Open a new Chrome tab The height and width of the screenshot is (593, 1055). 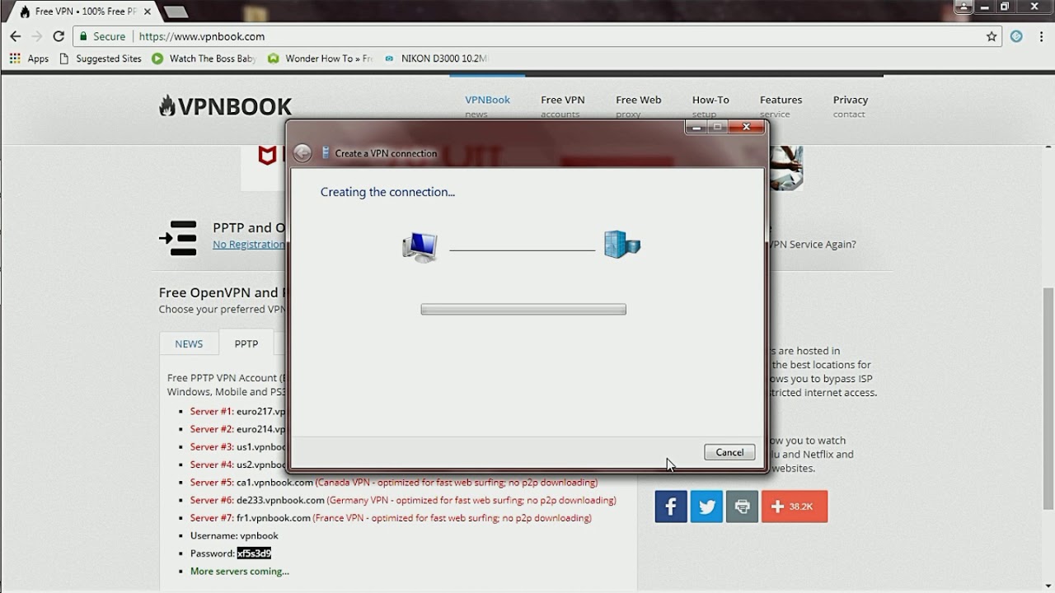tap(176, 12)
